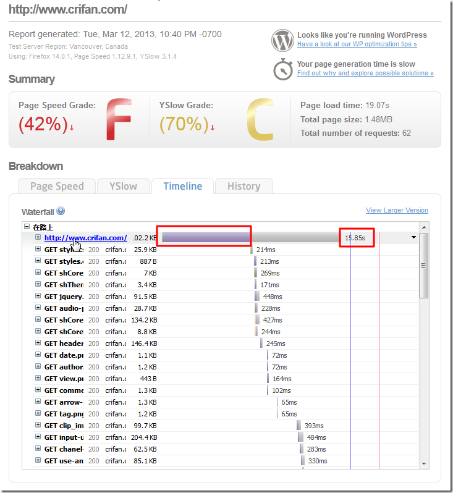Click the stopwatch page generation icon
Viewport: 453px width, 493px height.
tap(283, 69)
